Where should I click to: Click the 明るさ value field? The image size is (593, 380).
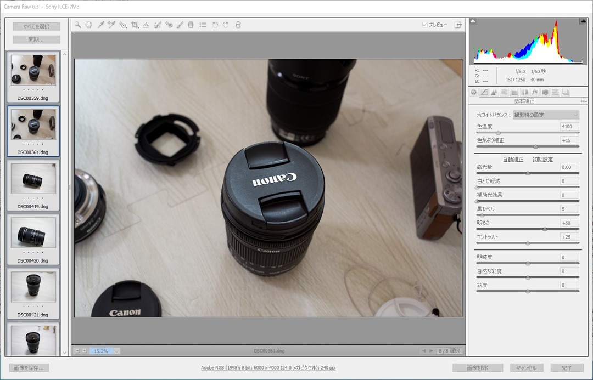pyautogui.click(x=569, y=223)
